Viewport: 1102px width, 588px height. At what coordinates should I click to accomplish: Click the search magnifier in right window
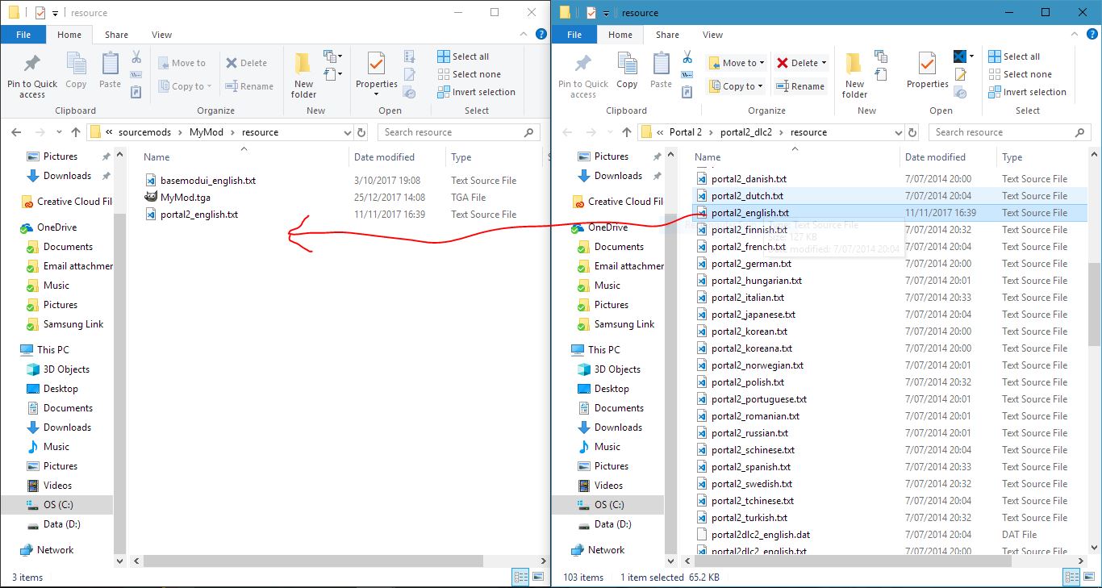(1080, 132)
